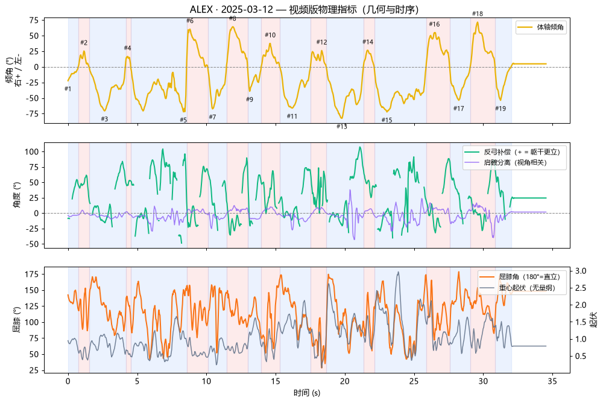Click the 倾角 (°) y-axis label
The height and width of the screenshot is (403, 603).
click(x=13, y=71)
